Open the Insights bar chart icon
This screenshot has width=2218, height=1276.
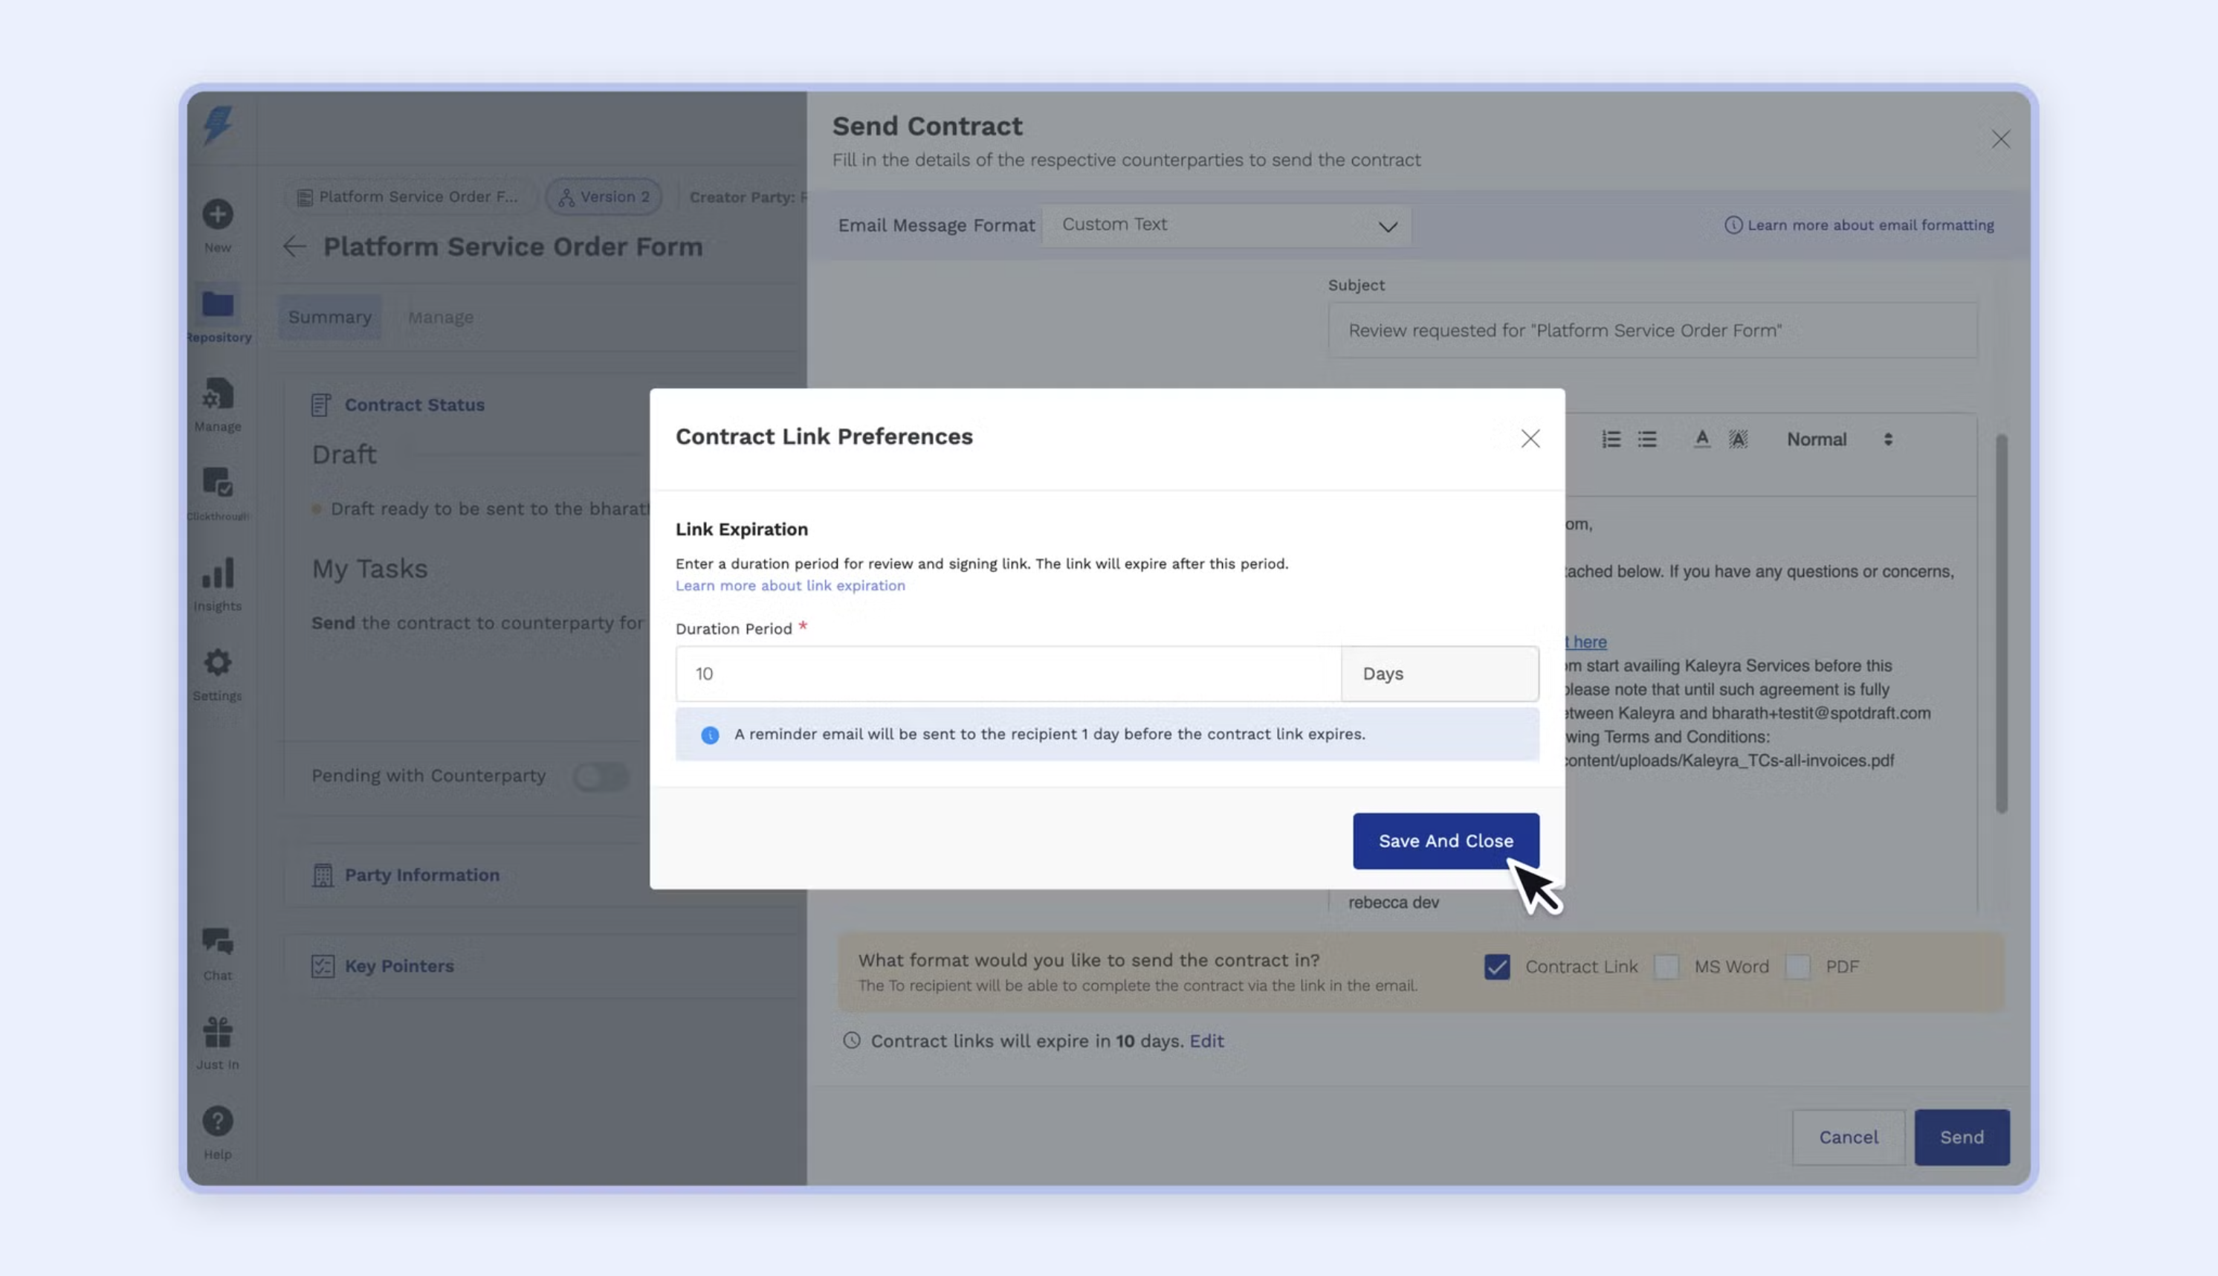point(217,574)
